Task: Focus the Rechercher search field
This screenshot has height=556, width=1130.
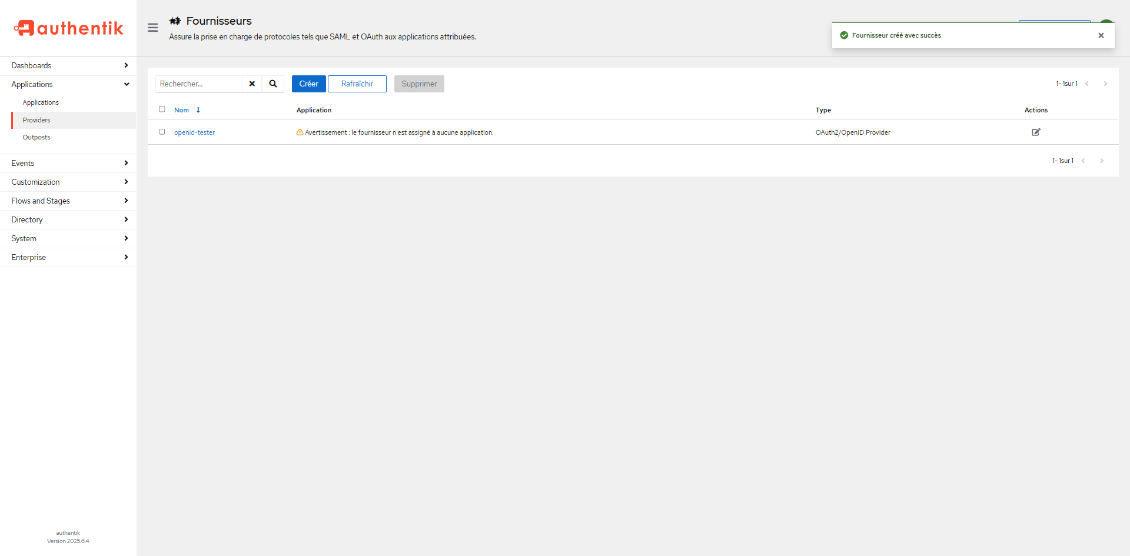Action: tap(199, 84)
